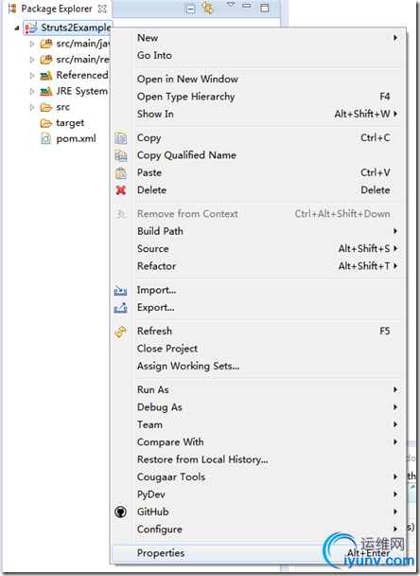Click the Paste clipboard icon
This screenshot has width=420, height=576.
point(121,172)
